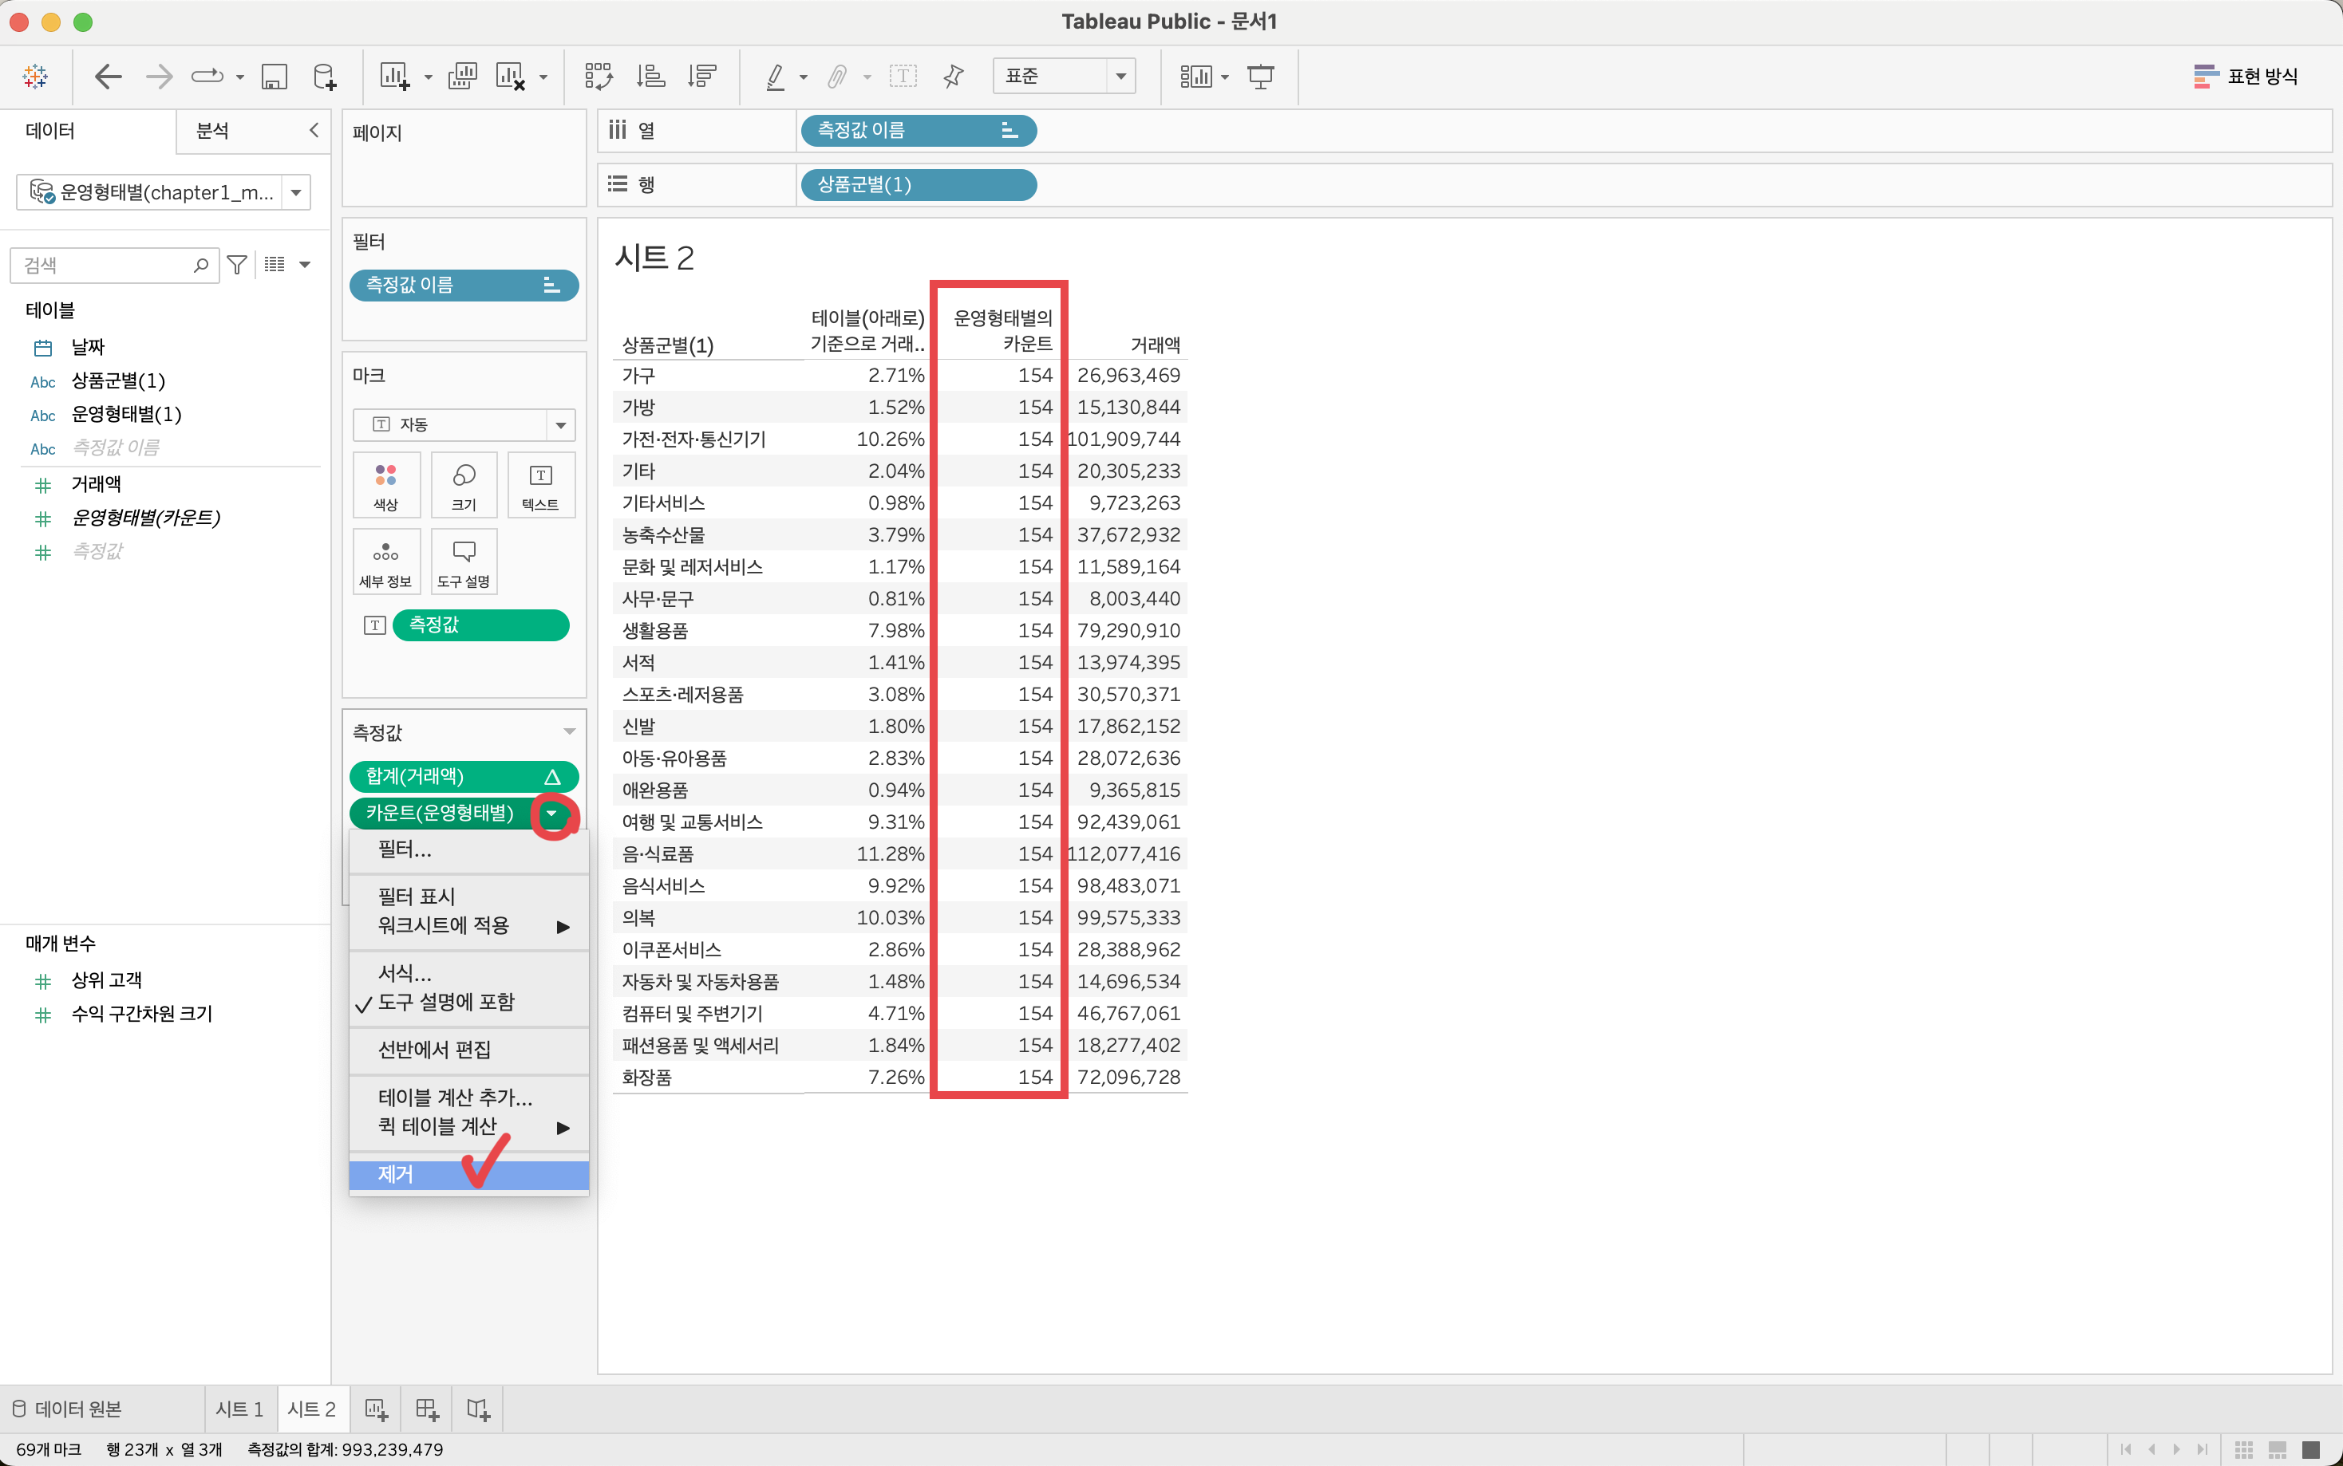Viewport: 2343px width, 1466px height.
Task: Expand the 카운트(운영형태별) pill dropdown arrow
Action: [551, 814]
